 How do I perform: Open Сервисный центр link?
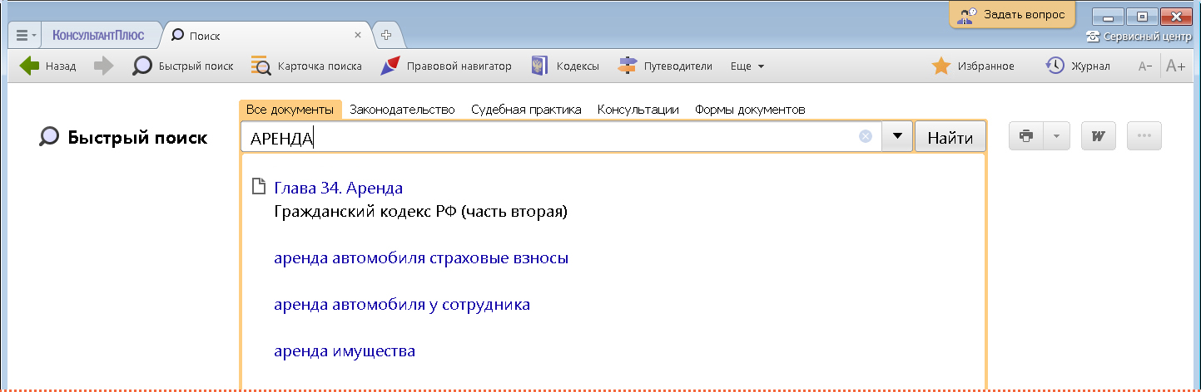coord(1139,37)
